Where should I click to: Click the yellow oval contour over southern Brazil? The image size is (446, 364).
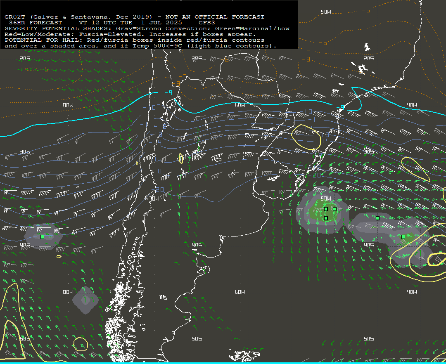(306, 137)
